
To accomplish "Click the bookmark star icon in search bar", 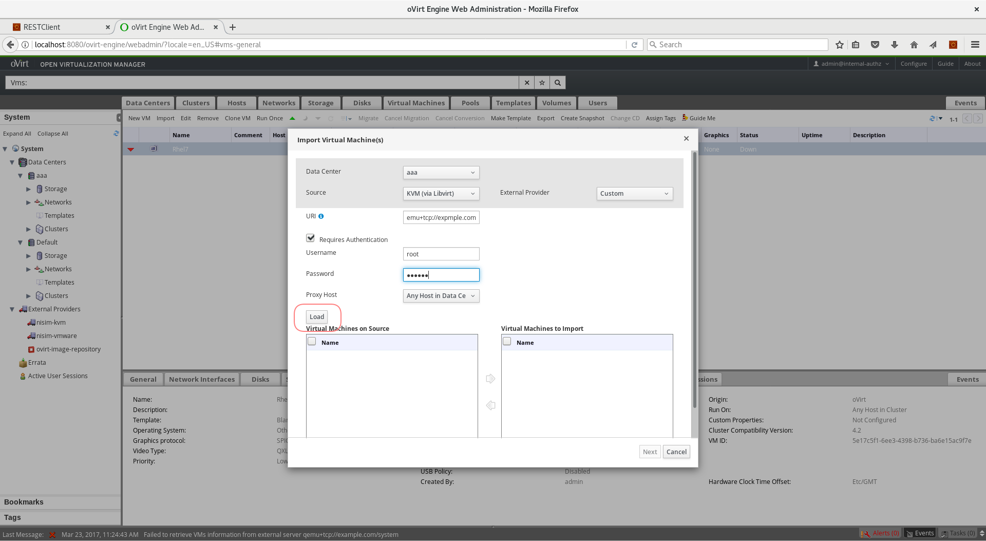I will click(x=542, y=83).
